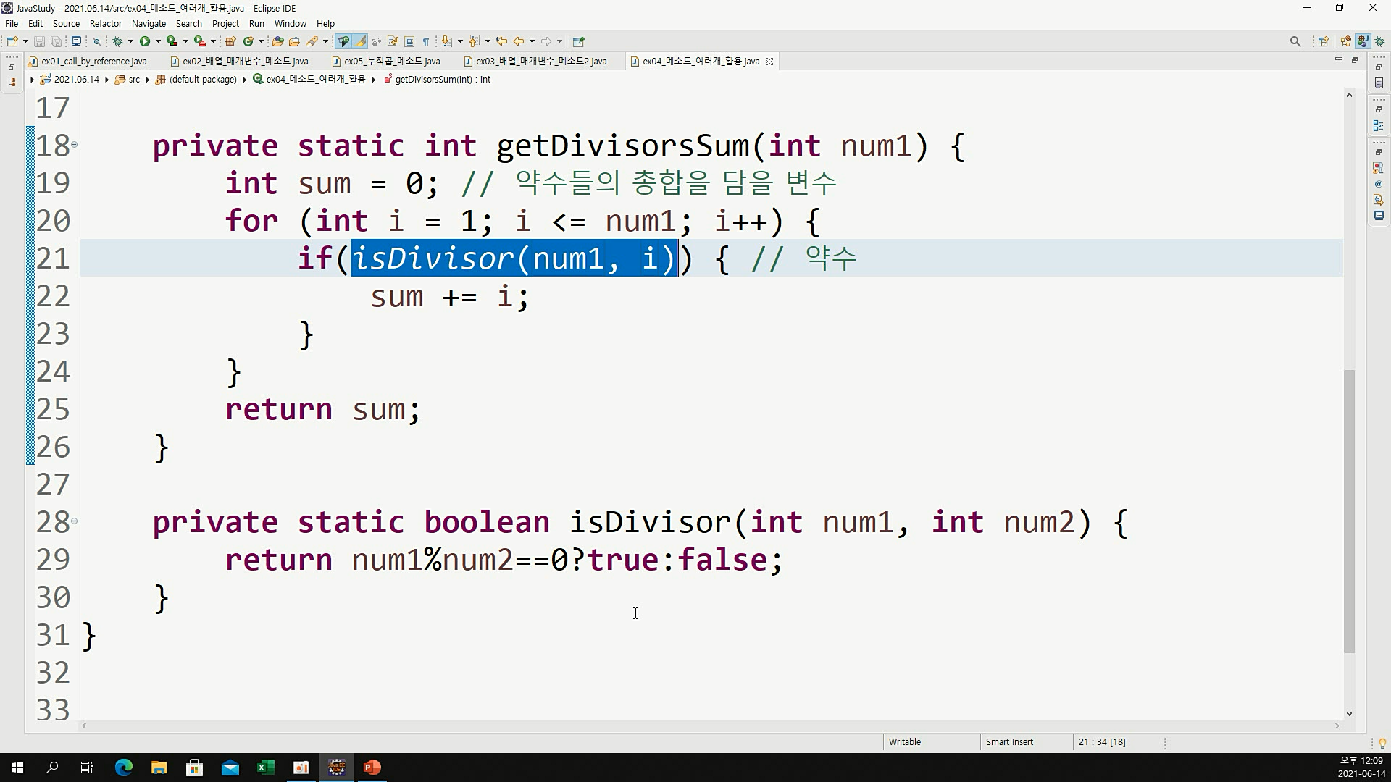Switch to ex01_call_by_reference.java tab
Screen dimensions: 1391x782
93,62
